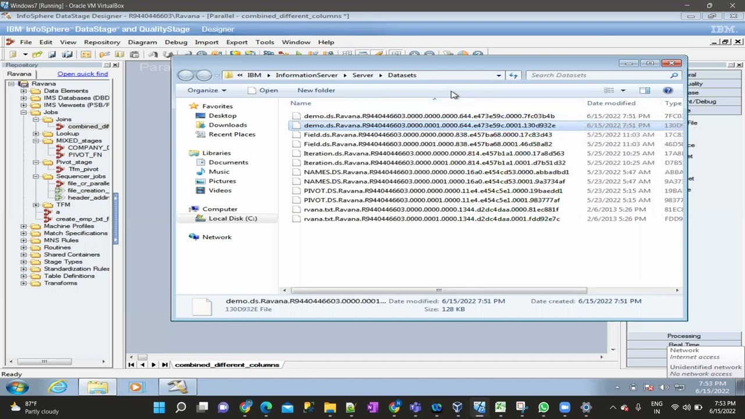Image resolution: width=745 pixels, height=419 pixels.
Task: Click the explorer Forward navigation button
Action: (x=204, y=75)
